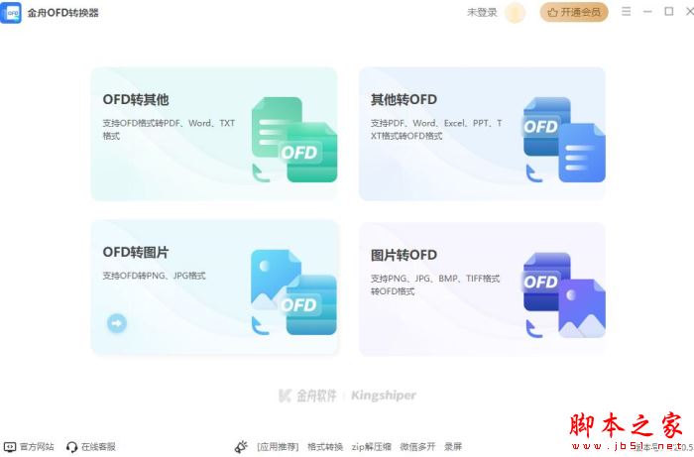Click the app logo in title bar
This screenshot has width=694, height=457.
coord(11,12)
